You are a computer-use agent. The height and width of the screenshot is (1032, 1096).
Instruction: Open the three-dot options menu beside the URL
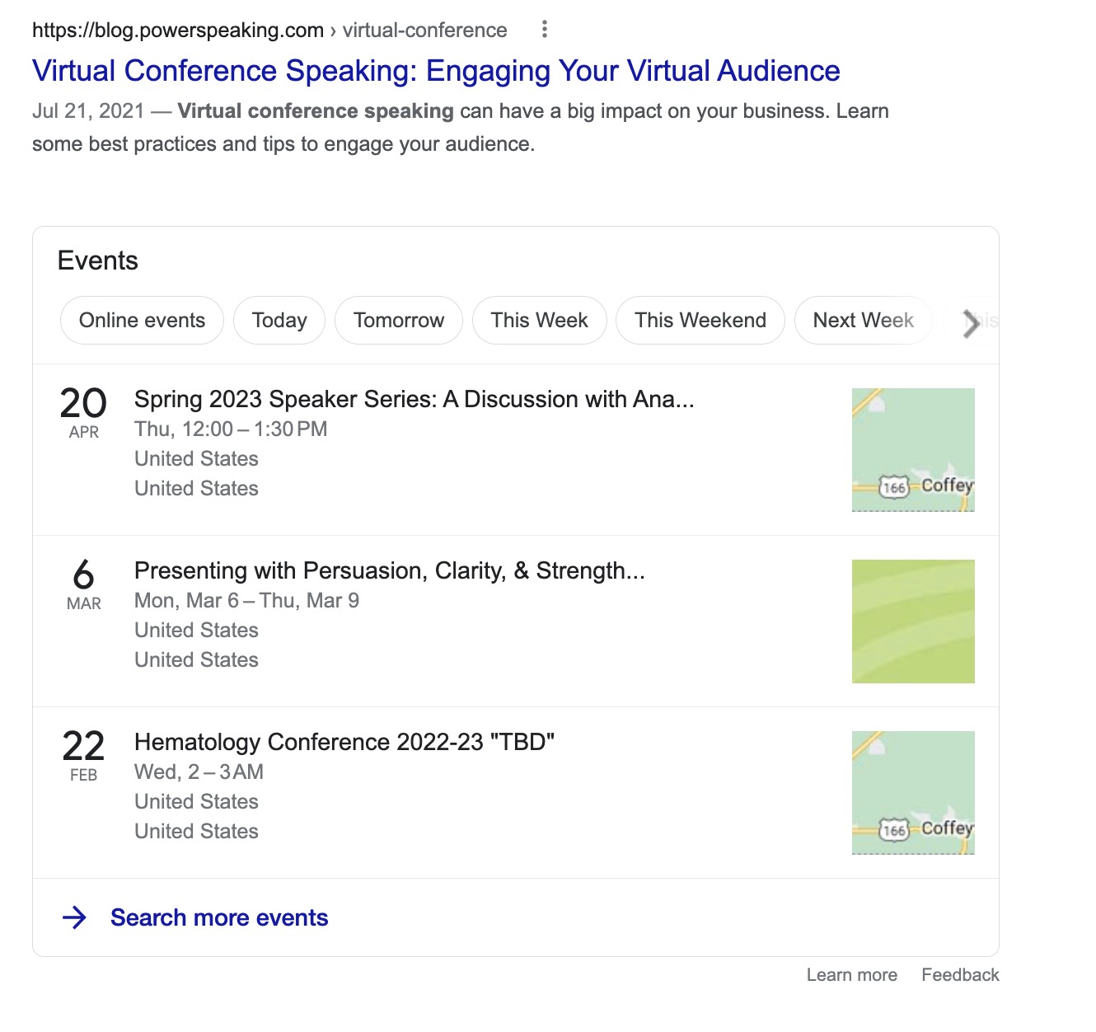544,29
